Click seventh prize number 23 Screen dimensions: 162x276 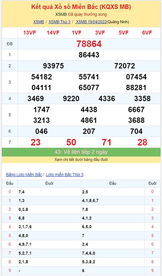[x=35, y=142]
